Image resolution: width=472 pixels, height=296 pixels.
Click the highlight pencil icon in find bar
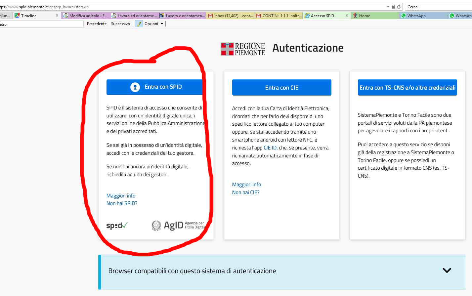tap(139, 24)
